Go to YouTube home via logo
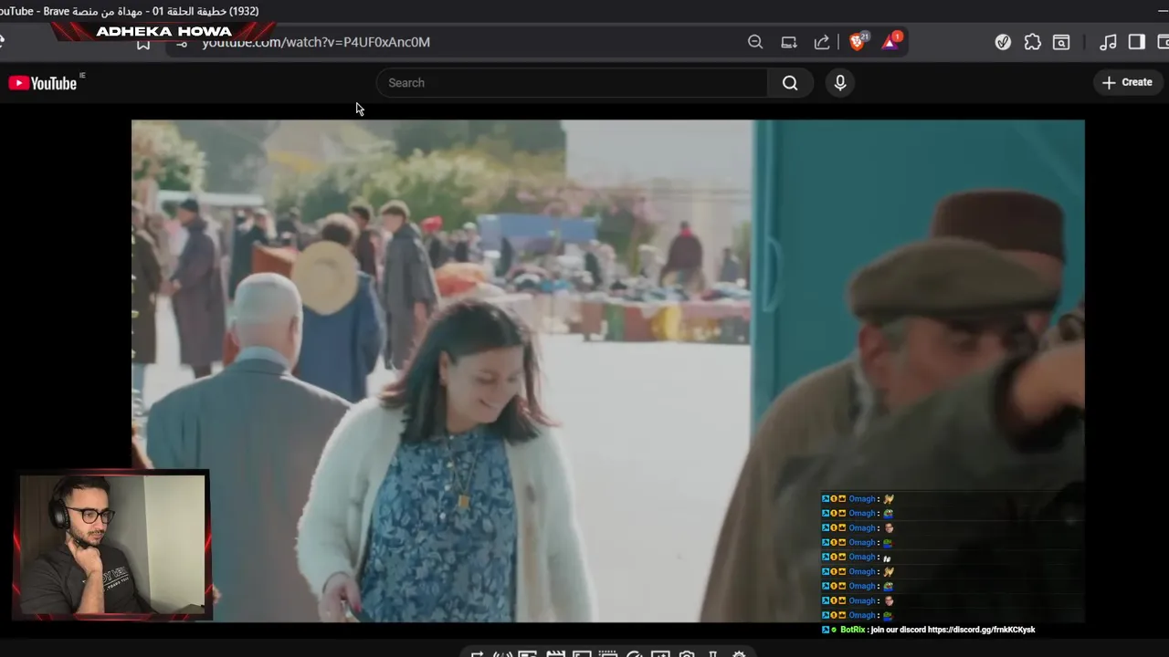The image size is (1169, 657). 44,83
